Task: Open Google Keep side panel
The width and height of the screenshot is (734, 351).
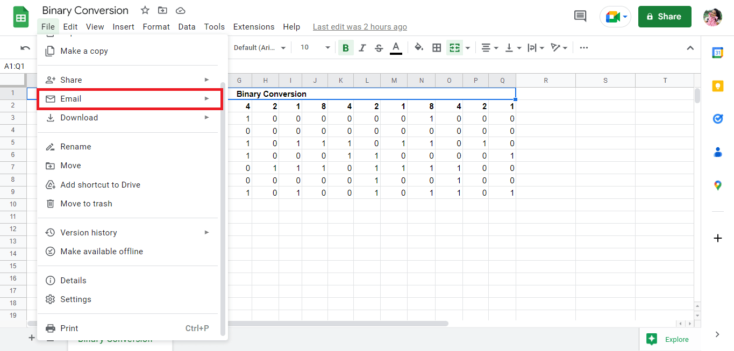Action: (717, 86)
